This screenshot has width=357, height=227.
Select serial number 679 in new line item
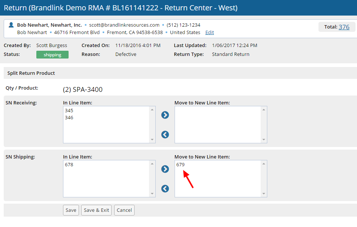(x=181, y=165)
